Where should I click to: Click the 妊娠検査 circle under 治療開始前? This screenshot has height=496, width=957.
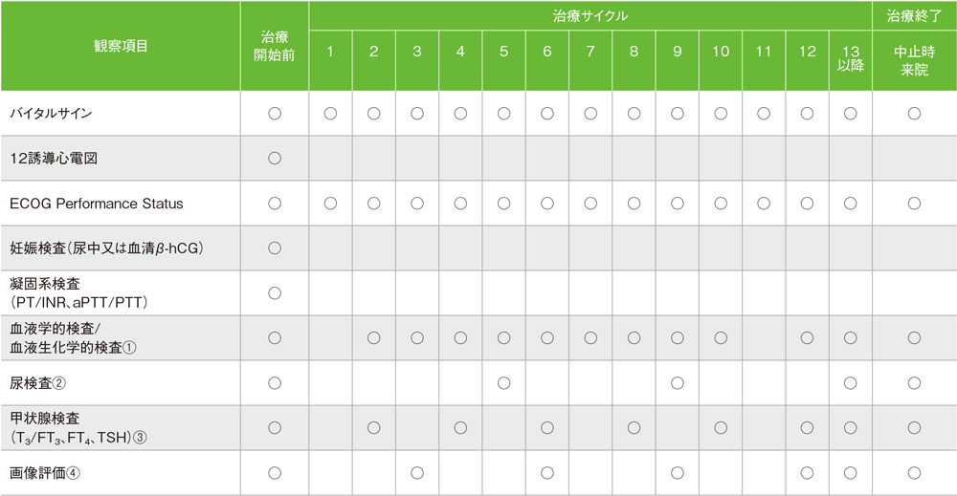click(275, 248)
